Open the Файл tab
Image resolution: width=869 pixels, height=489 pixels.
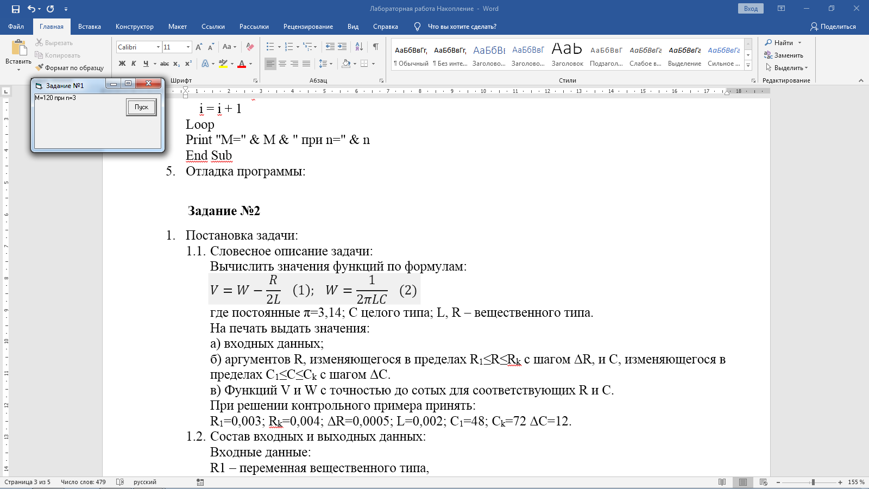pos(16,27)
